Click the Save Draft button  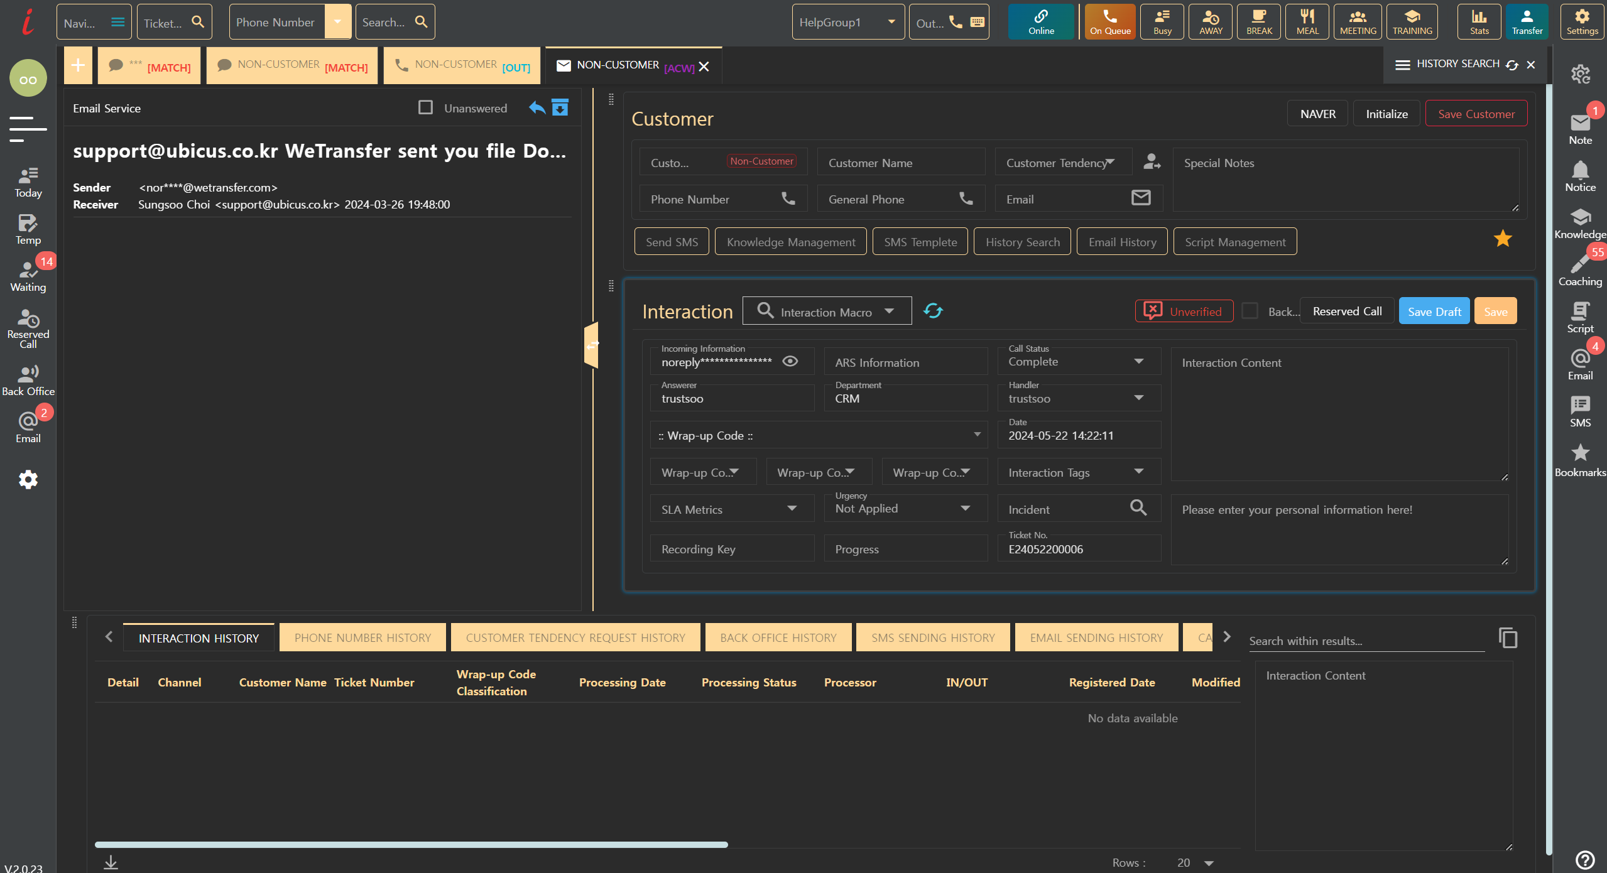coord(1434,311)
